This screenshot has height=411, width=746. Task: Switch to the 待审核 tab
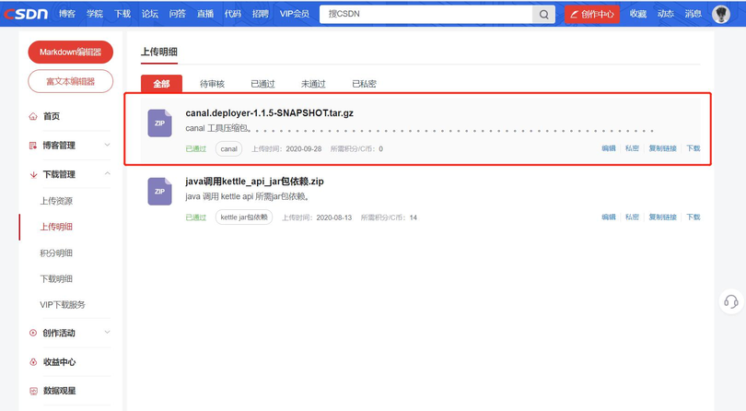(212, 84)
